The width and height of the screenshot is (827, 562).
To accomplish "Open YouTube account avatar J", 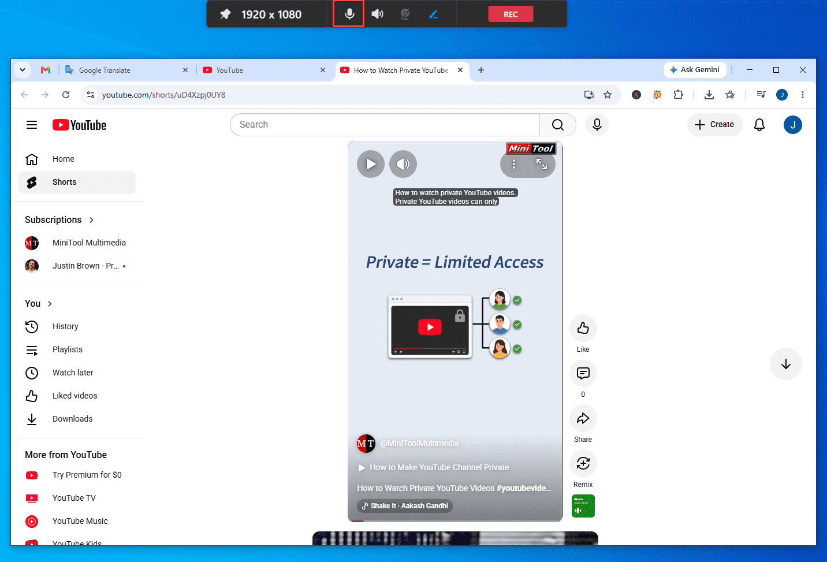I will click(x=793, y=125).
